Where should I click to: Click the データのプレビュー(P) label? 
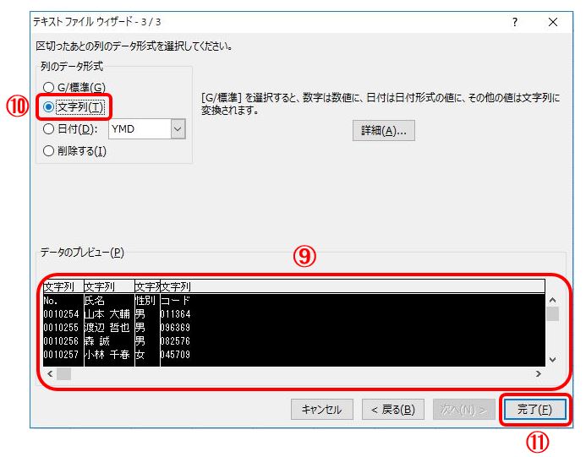point(82,253)
